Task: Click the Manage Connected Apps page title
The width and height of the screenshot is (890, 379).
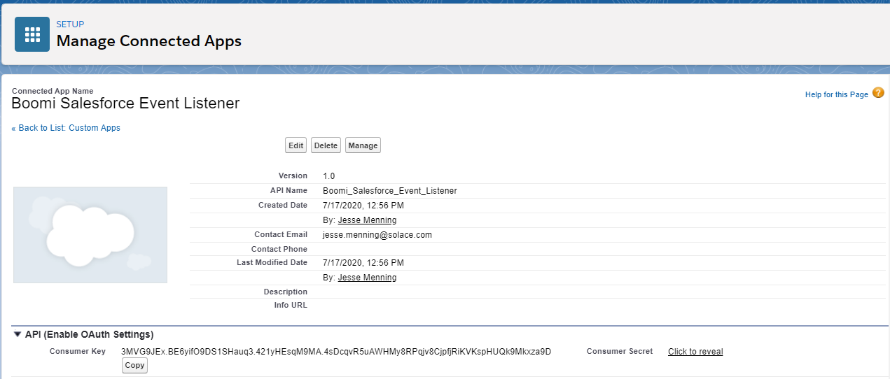Action: (x=148, y=41)
